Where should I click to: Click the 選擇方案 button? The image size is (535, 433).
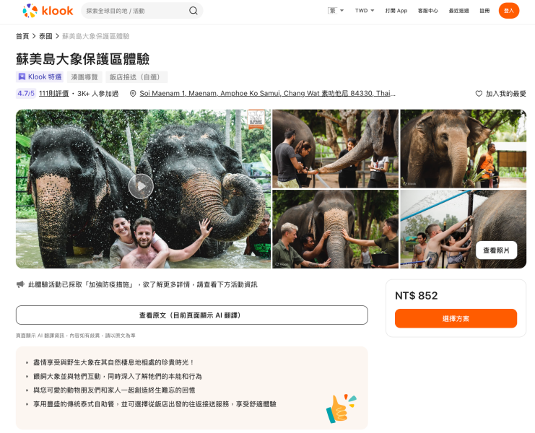tap(456, 318)
